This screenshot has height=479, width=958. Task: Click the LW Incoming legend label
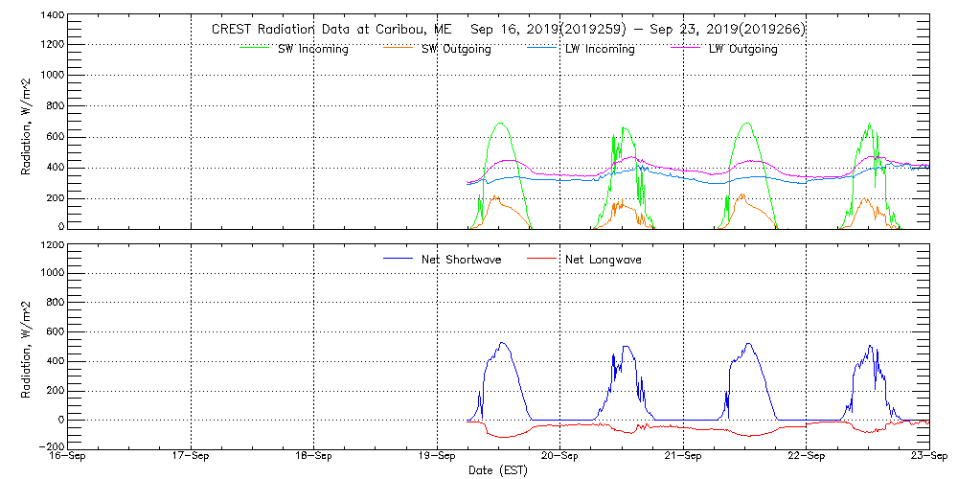pos(600,49)
